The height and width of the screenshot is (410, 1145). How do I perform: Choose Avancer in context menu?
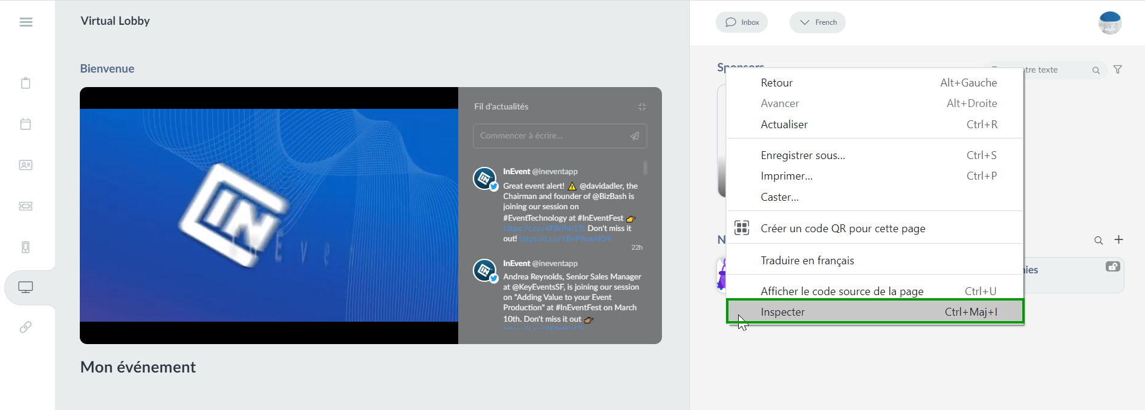point(875,103)
